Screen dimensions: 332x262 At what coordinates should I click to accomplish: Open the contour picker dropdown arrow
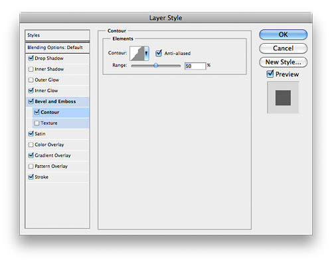tap(146, 53)
